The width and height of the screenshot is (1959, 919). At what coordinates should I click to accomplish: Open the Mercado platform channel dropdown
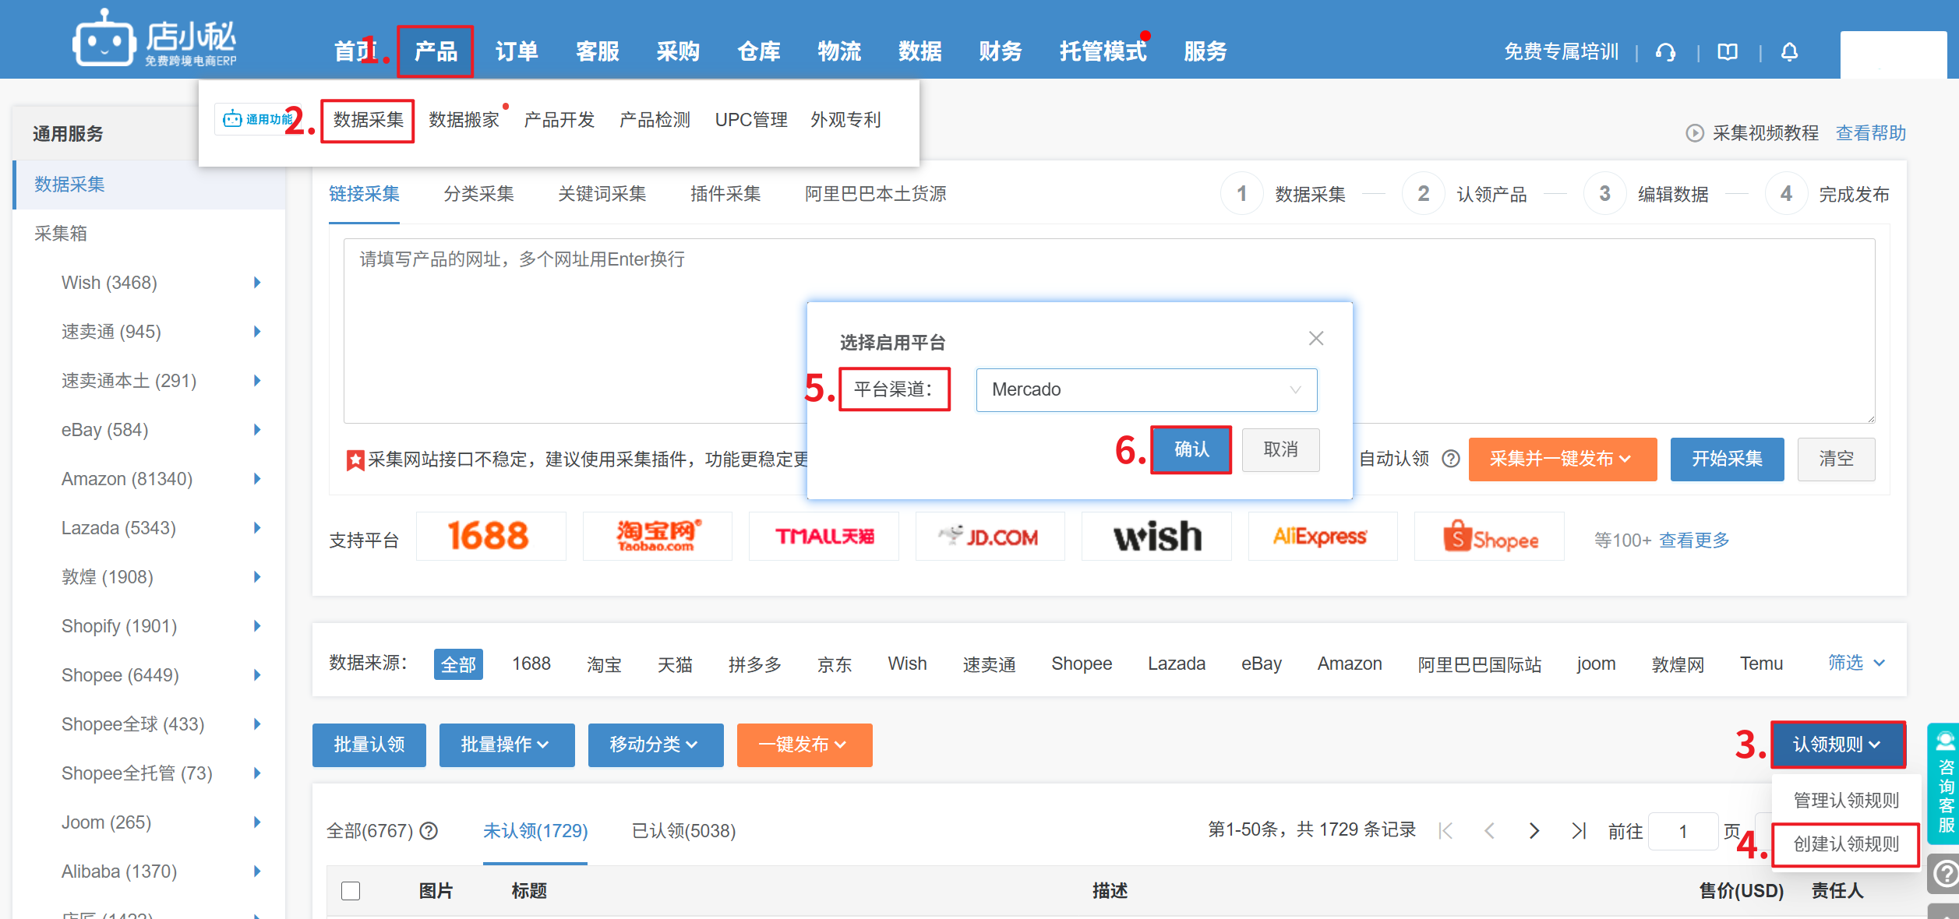[x=1145, y=389]
